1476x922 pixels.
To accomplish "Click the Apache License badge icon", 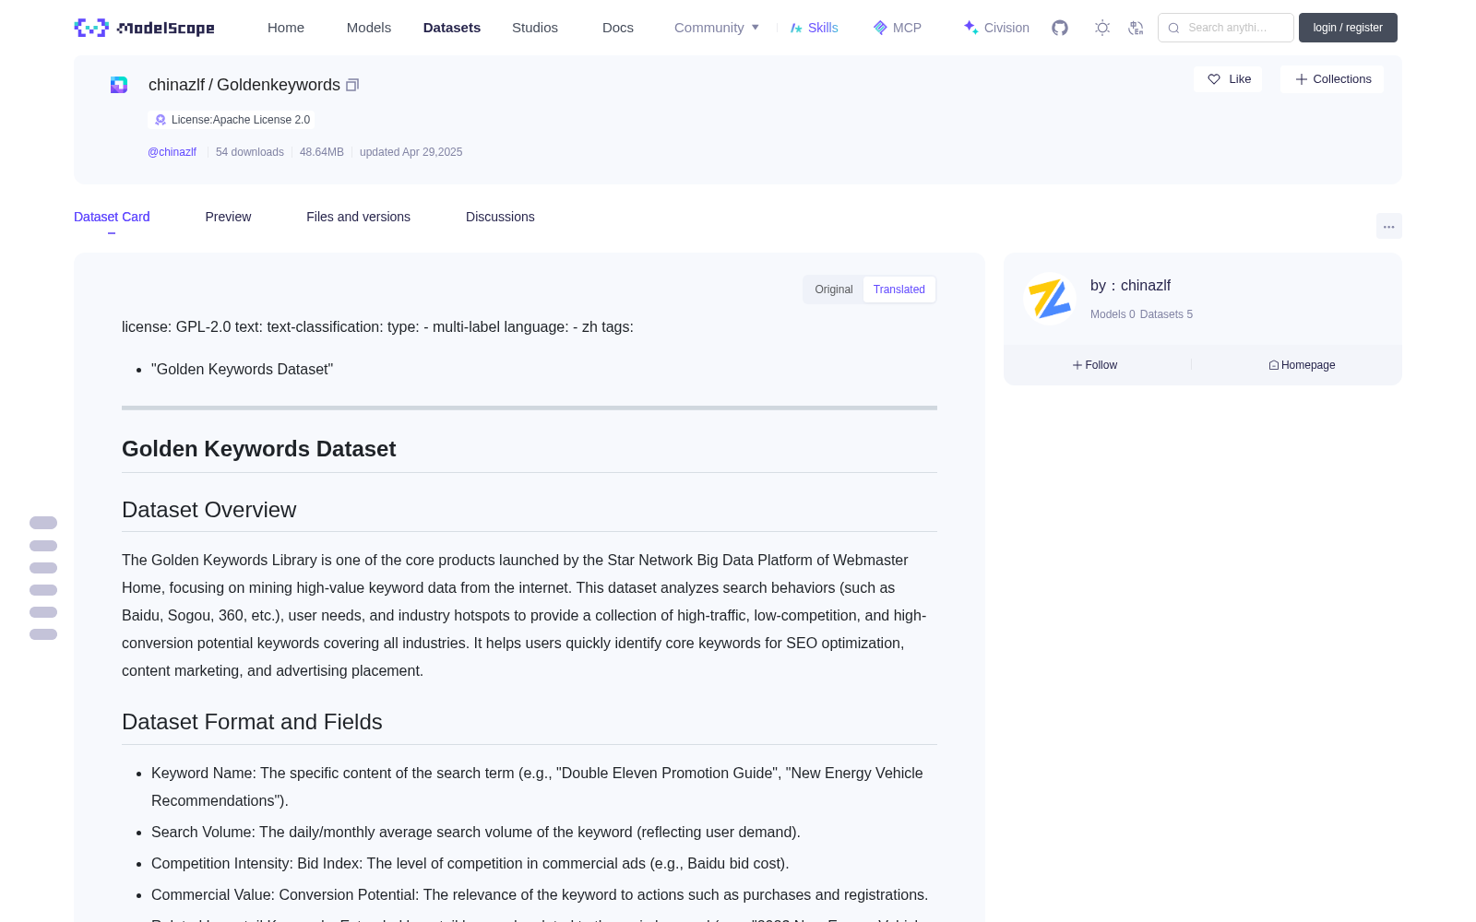I will 161,120.
